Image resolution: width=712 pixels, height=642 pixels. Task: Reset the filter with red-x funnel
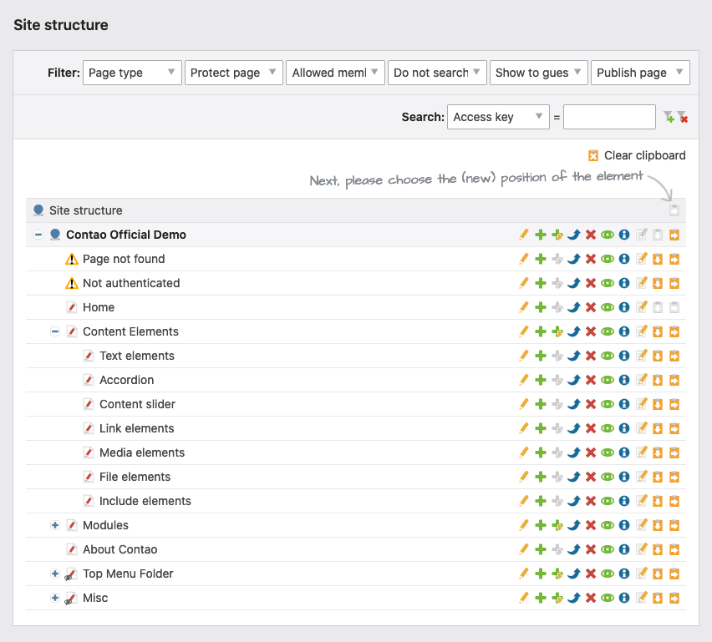point(683,117)
